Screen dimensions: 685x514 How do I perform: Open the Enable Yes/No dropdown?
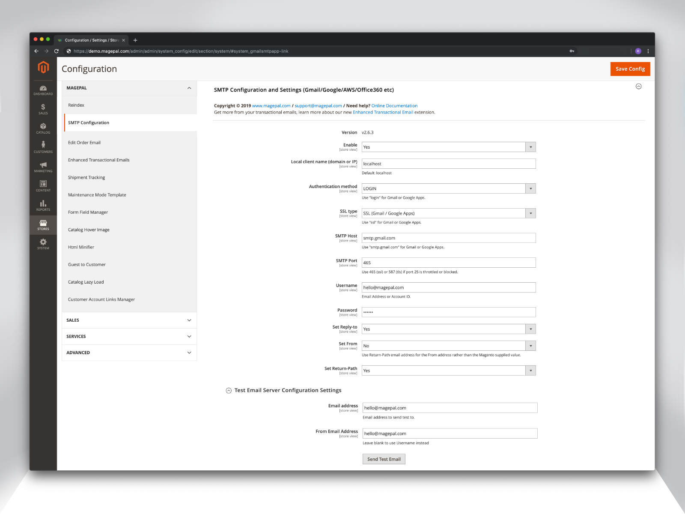tap(448, 147)
